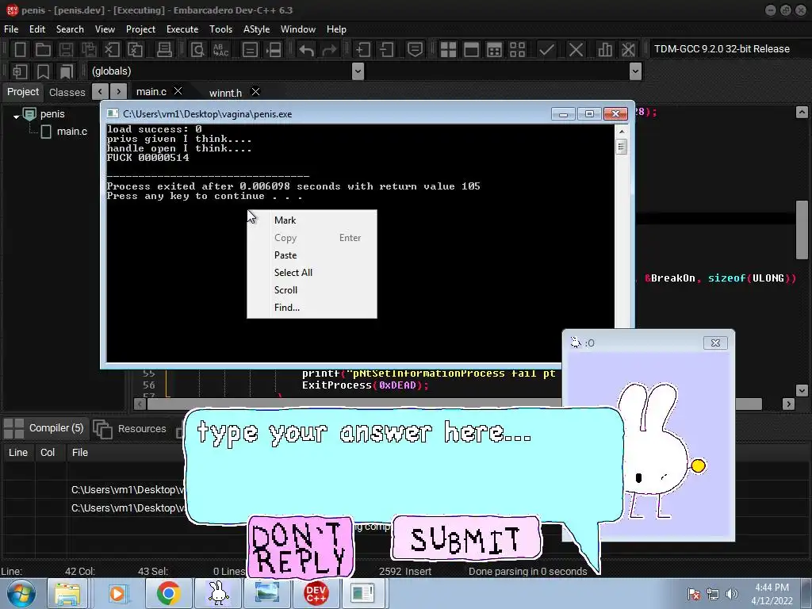This screenshot has height=609, width=812.
Task: Click the pink SUBMIT button
Action: 466,538
